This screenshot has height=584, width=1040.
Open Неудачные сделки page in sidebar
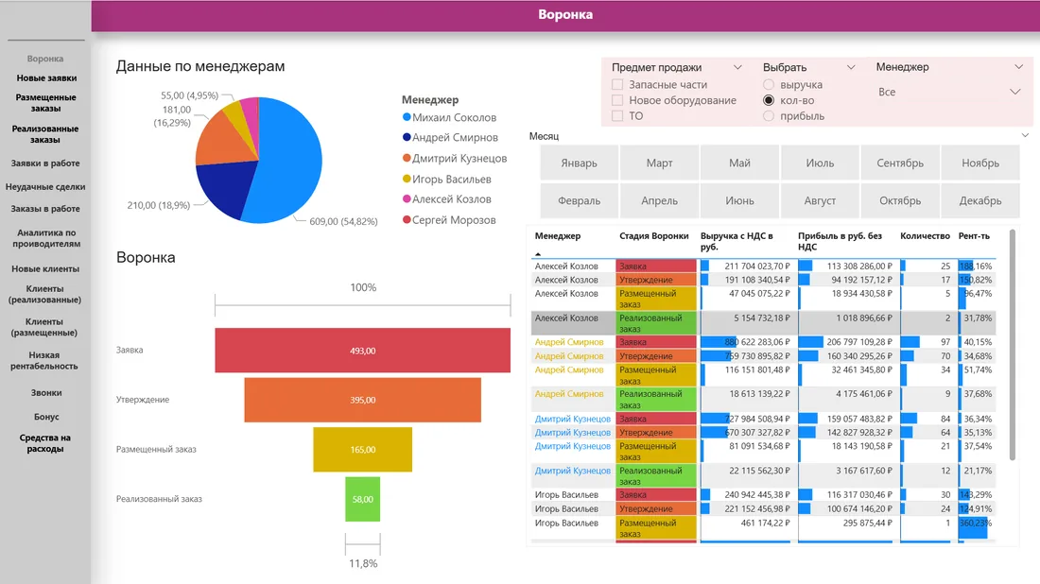(45, 187)
